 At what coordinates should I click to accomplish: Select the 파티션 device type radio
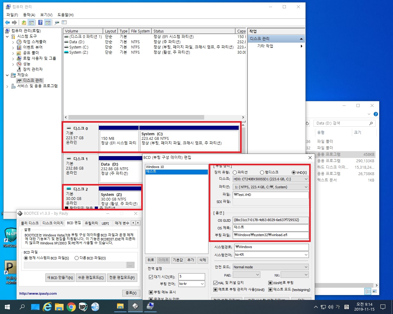point(235,172)
